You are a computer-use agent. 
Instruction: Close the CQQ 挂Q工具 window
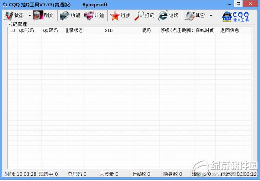[x=250, y=4]
